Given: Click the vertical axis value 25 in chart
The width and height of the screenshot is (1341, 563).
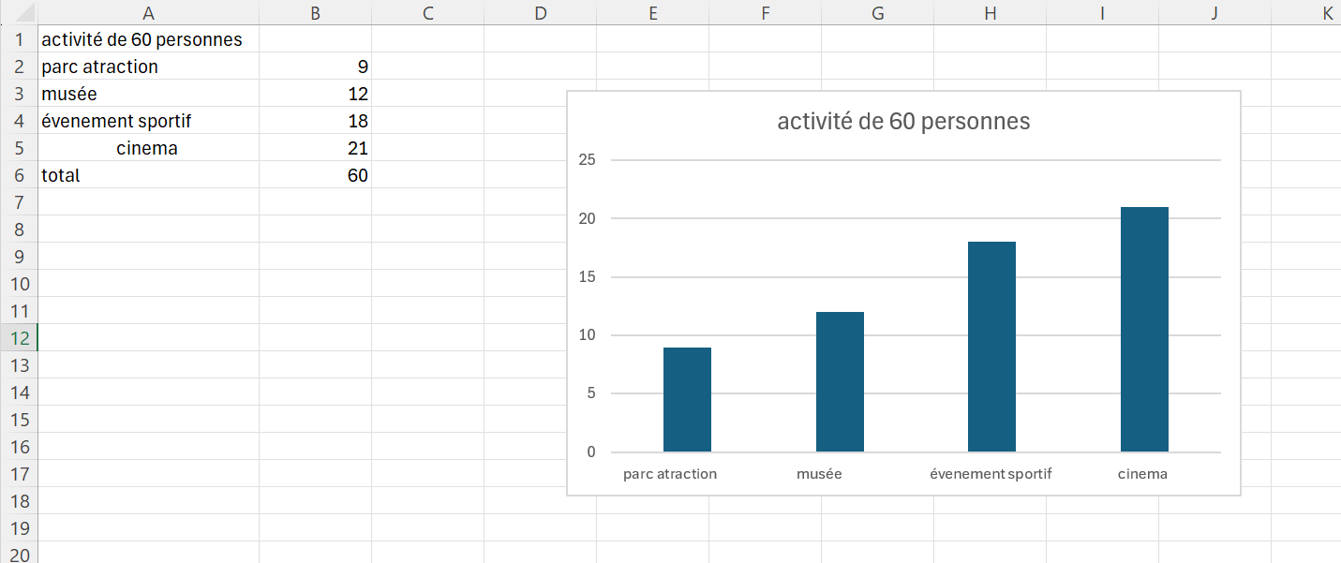Looking at the screenshot, I should 588,160.
